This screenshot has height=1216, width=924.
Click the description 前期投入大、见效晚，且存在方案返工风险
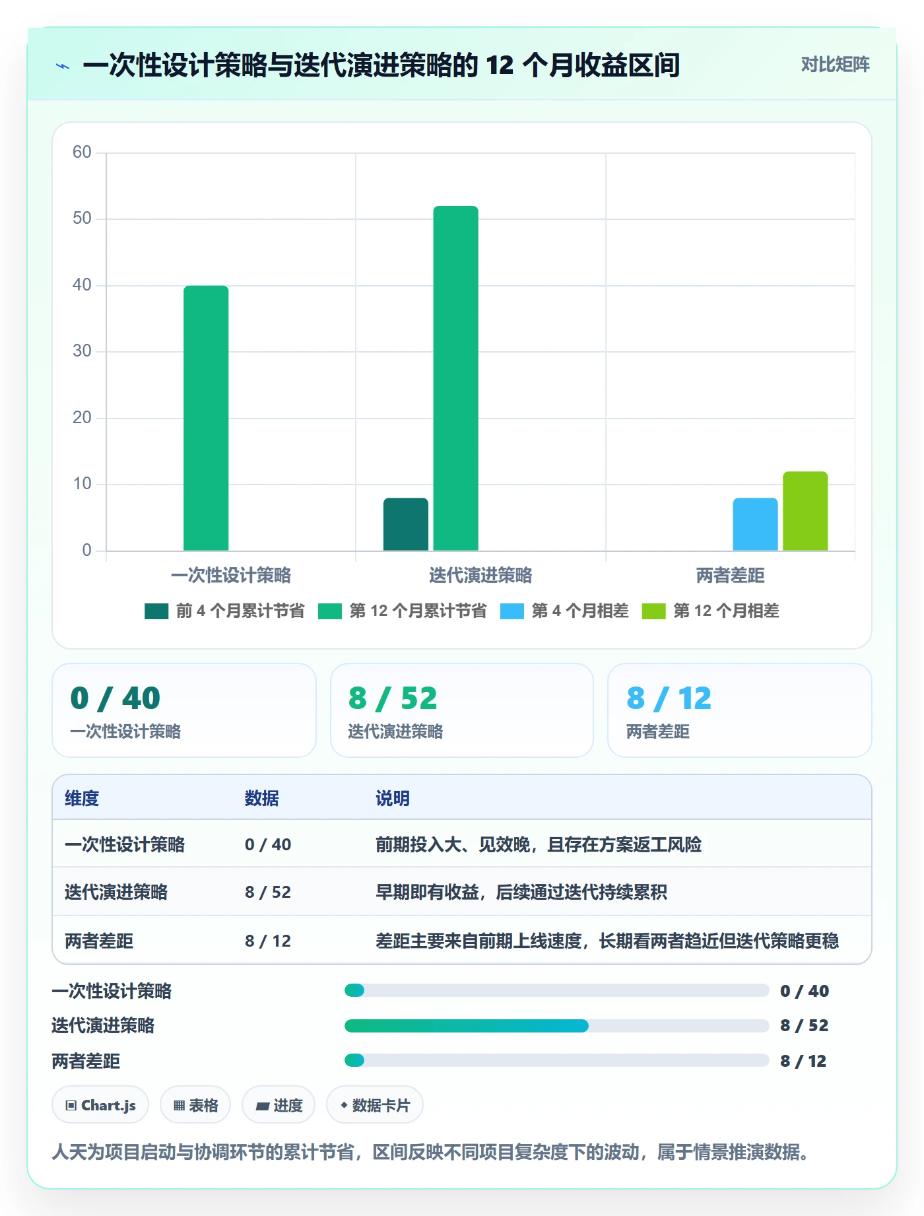click(x=539, y=845)
